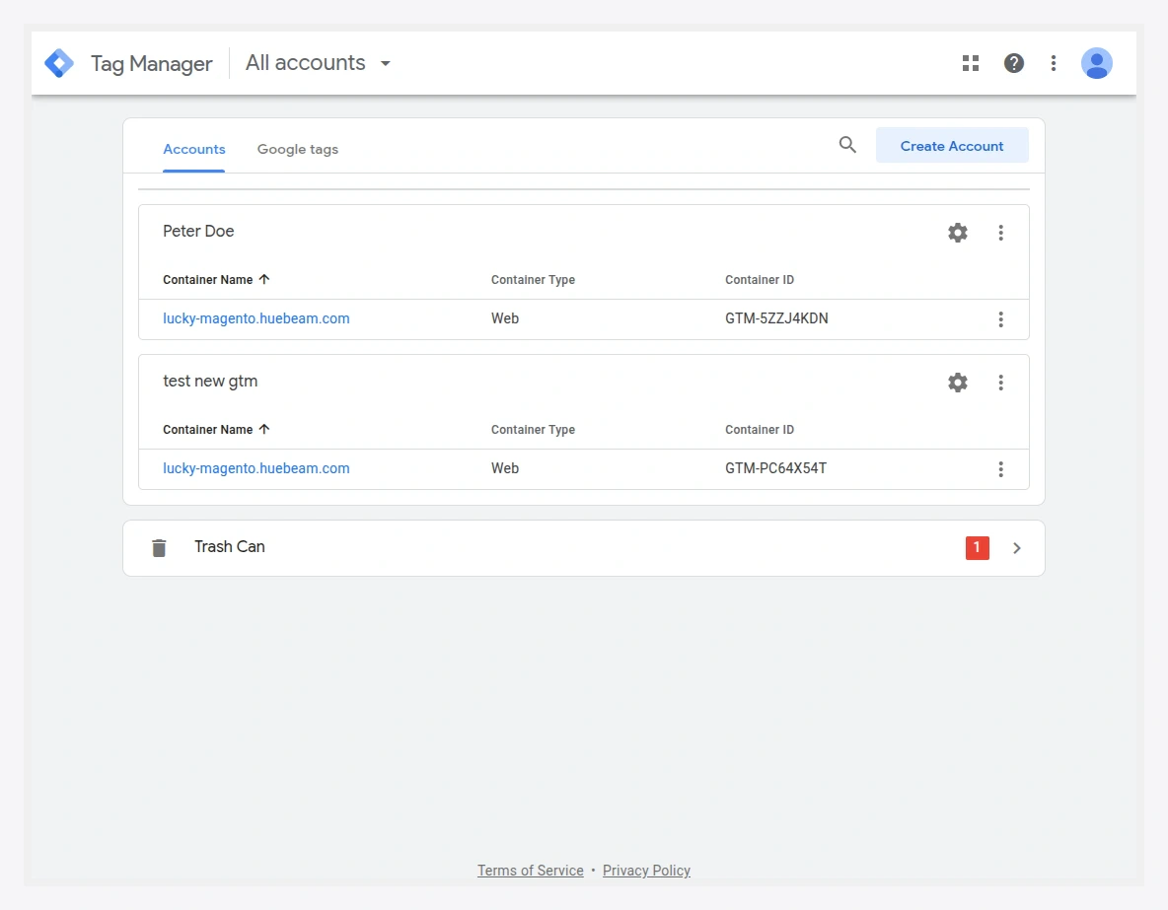1168x910 pixels.
Task: Click the Trash Can label
Action: coord(230,546)
